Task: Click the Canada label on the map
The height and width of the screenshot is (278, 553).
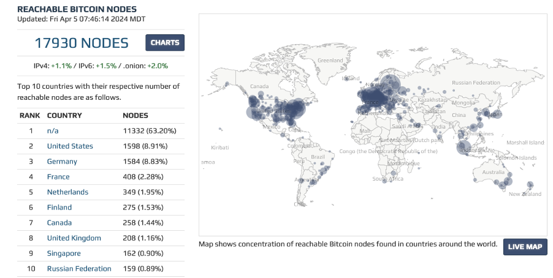Action: click(x=259, y=87)
